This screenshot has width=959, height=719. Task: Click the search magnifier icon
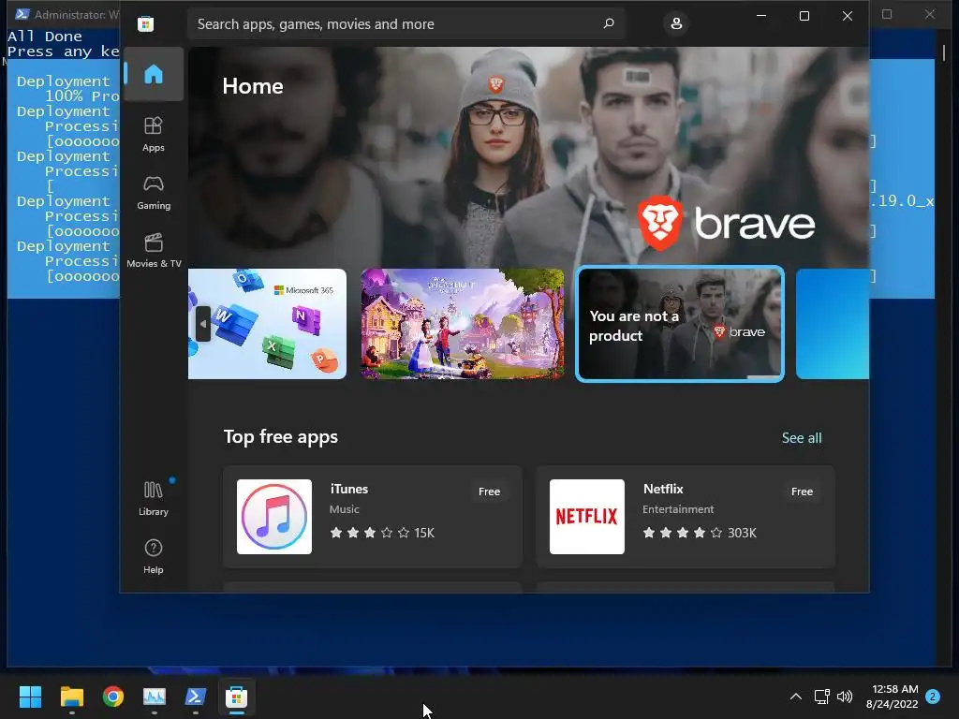point(609,23)
